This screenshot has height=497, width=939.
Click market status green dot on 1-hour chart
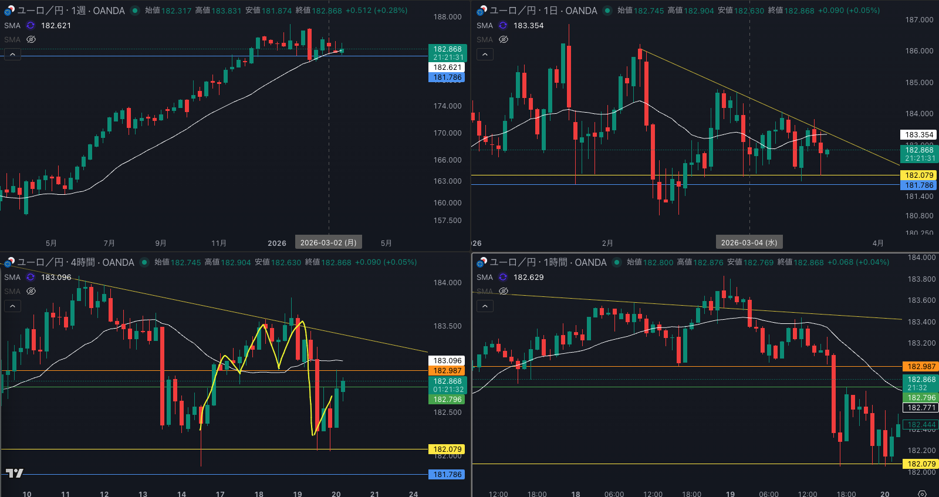coord(617,262)
